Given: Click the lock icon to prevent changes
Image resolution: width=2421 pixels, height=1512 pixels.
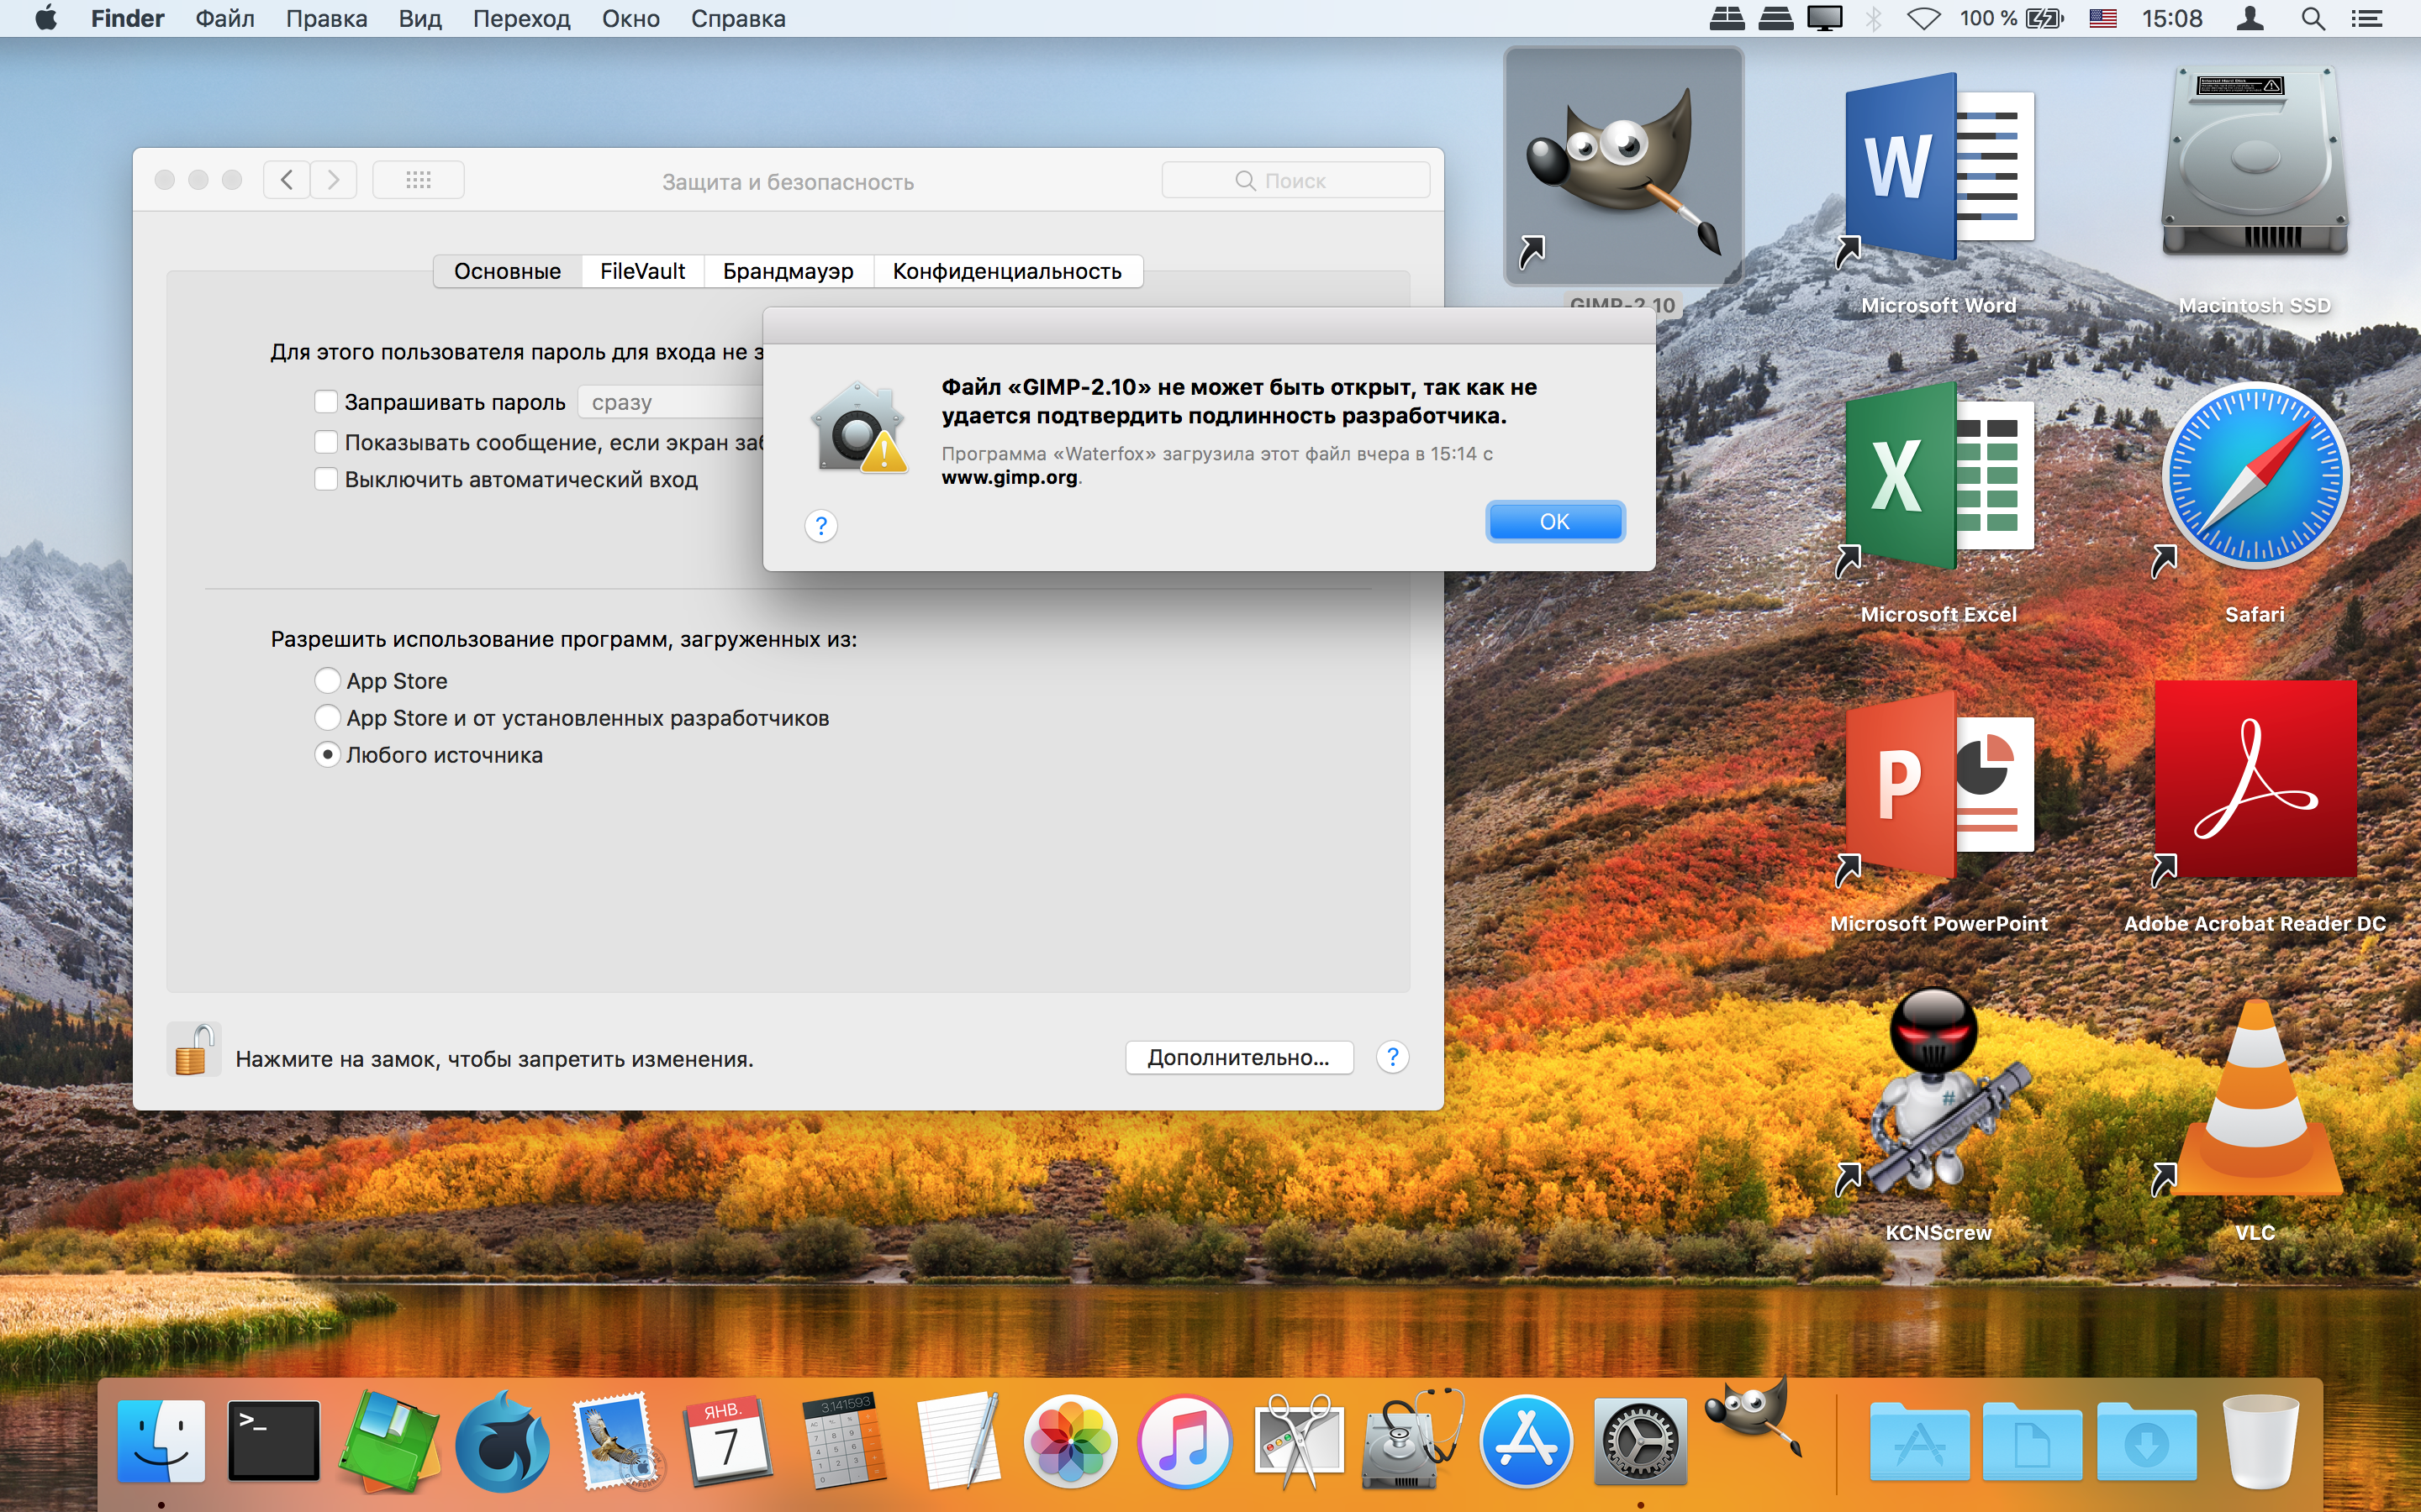Looking at the screenshot, I should [x=192, y=1051].
